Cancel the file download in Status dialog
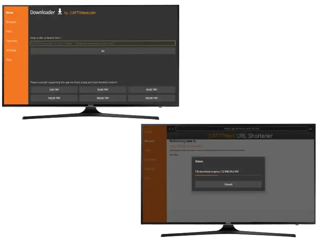The width and height of the screenshot is (320, 240). pyautogui.click(x=228, y=184)
